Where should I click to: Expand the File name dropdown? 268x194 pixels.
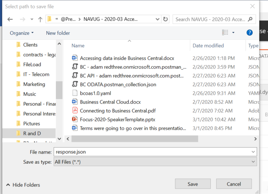[253, 152]
